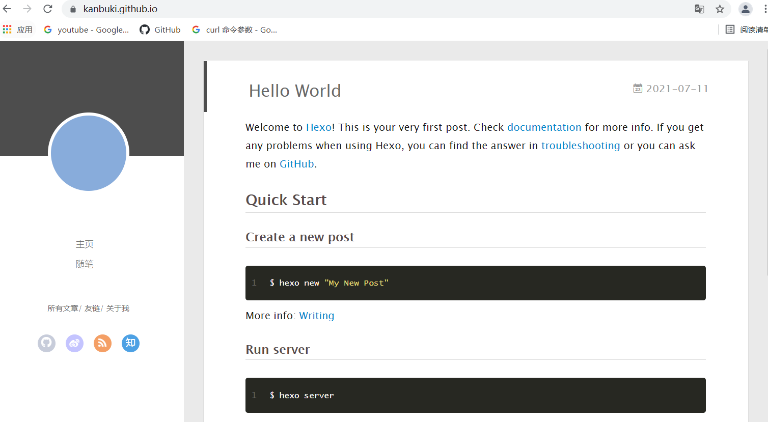
Task: Open the orange RSS feed icon
Action: point(102,343)
